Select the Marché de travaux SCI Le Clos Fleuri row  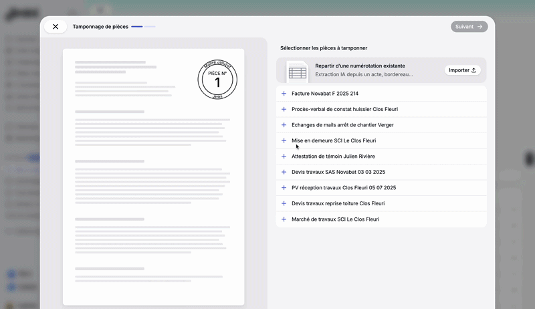(381, 219)
